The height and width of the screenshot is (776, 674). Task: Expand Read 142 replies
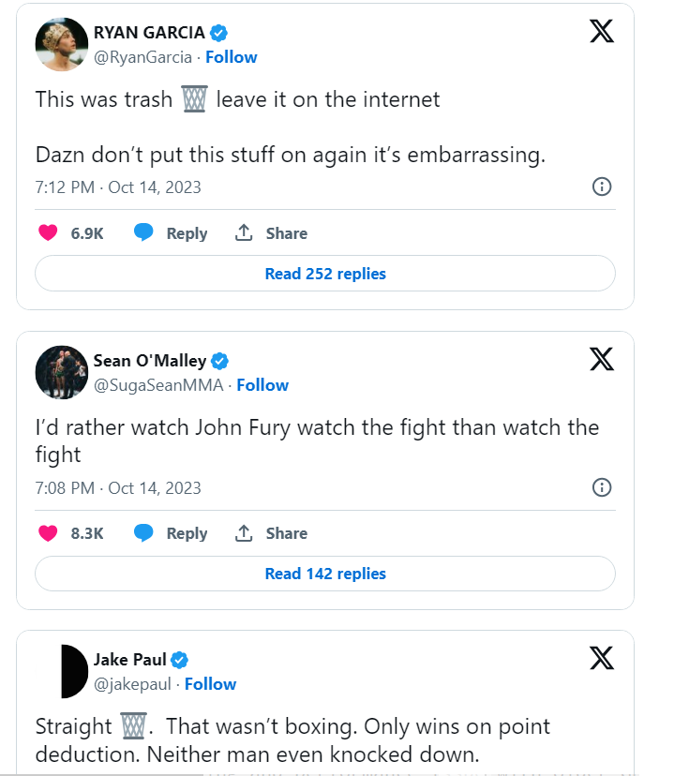pos(325,574)
